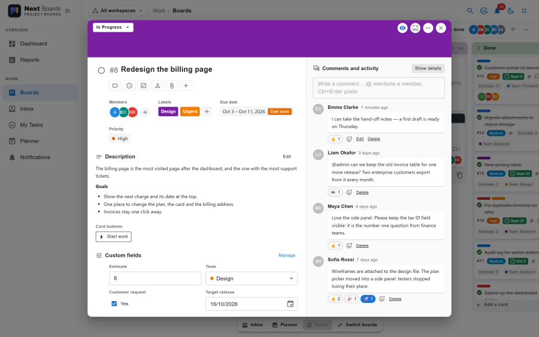Viewport: 539px width, 337px height.
Task: Click the Start work card button
Action: coord(113,236)
